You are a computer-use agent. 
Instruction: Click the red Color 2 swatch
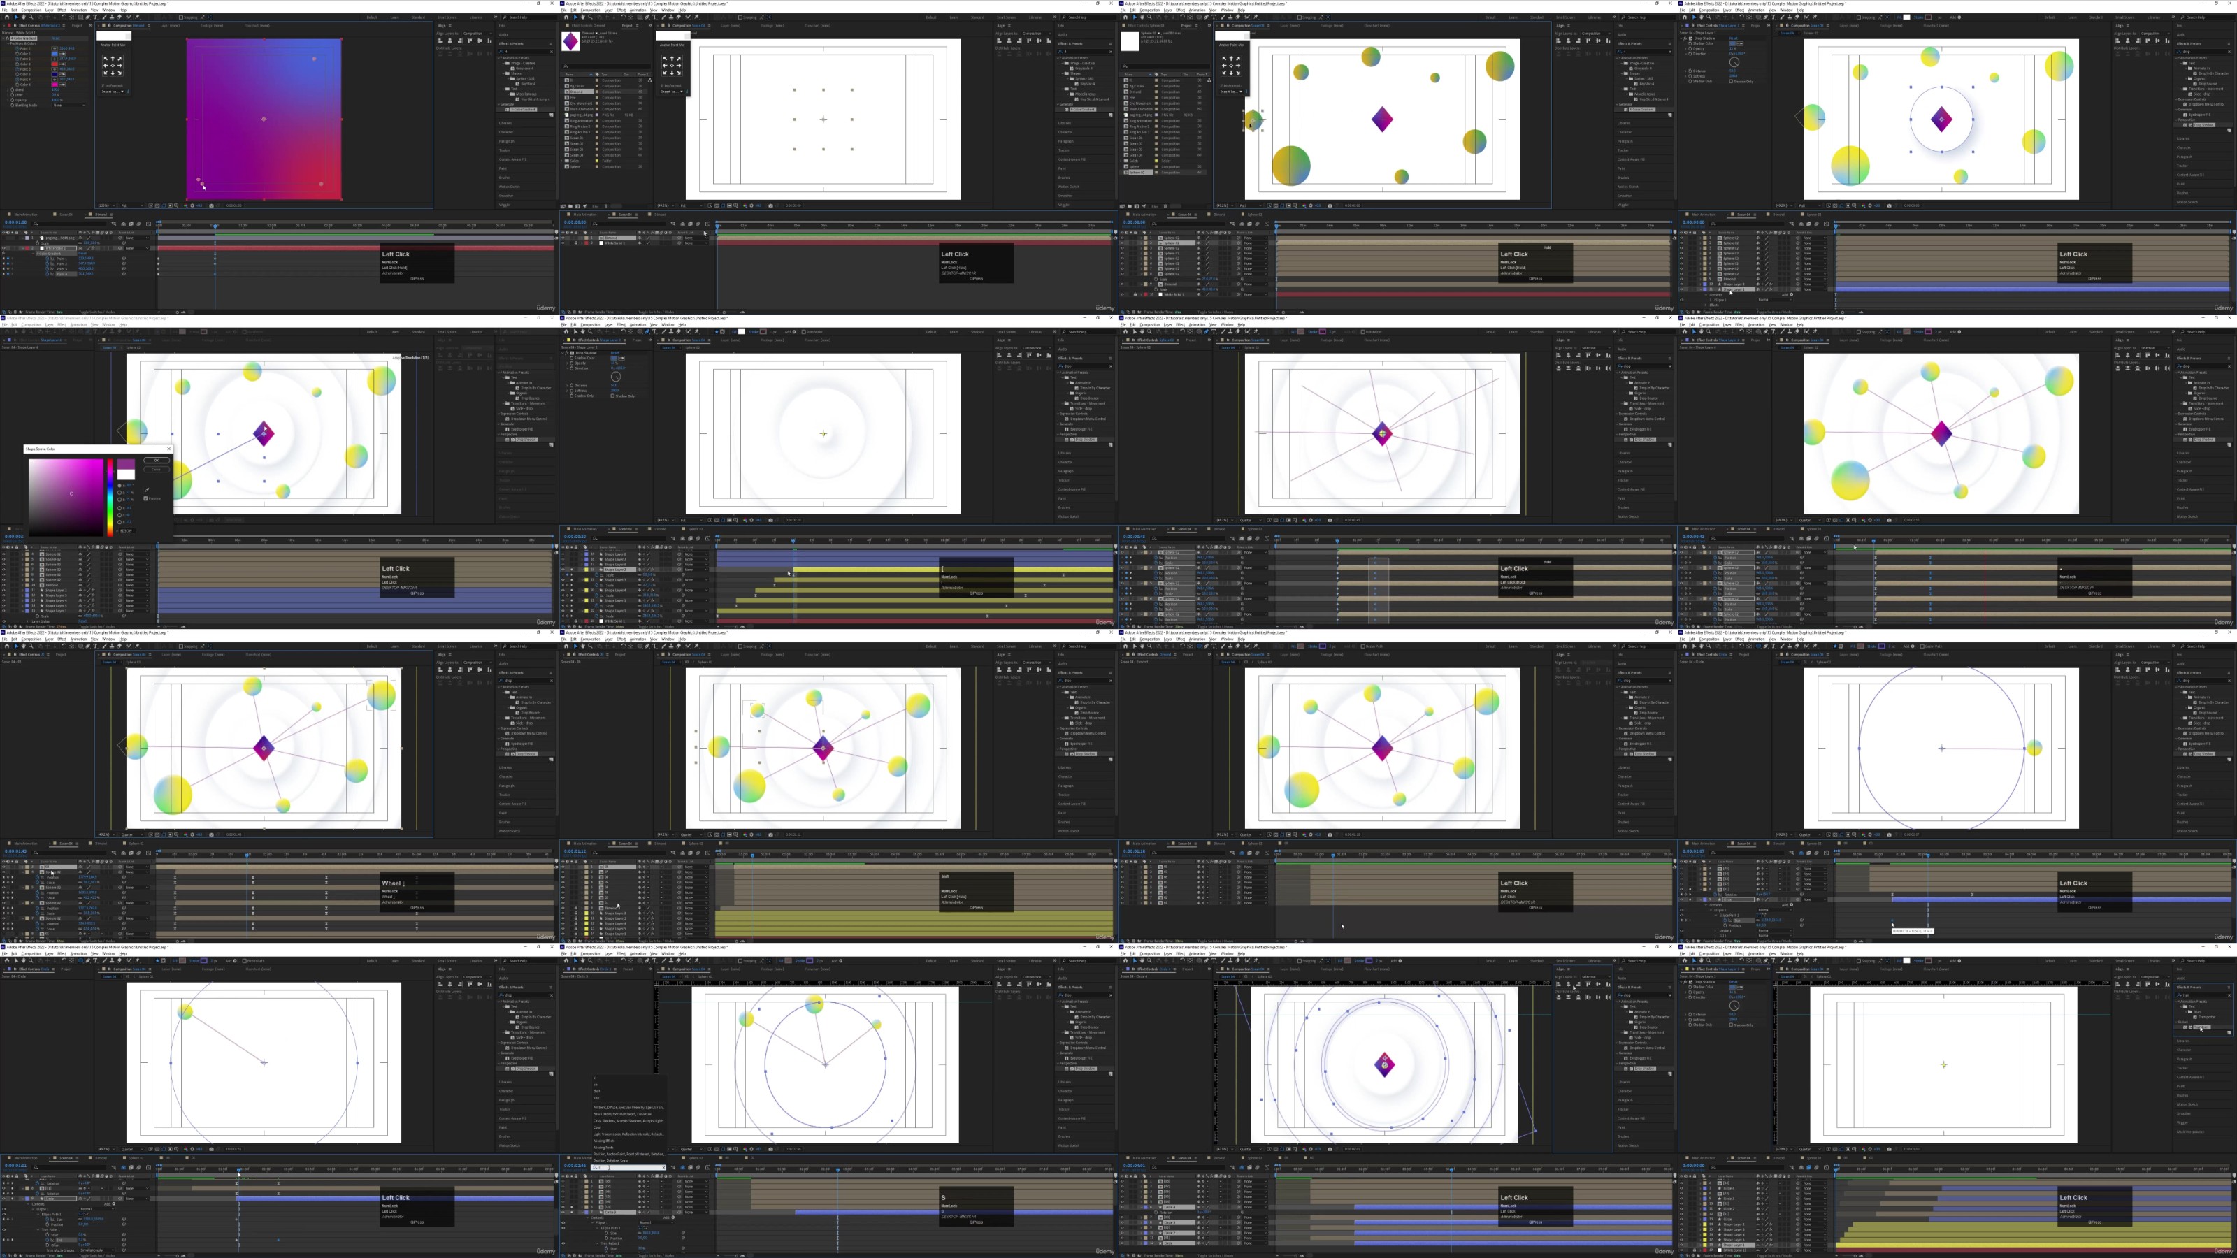click(x=55, y=64)
